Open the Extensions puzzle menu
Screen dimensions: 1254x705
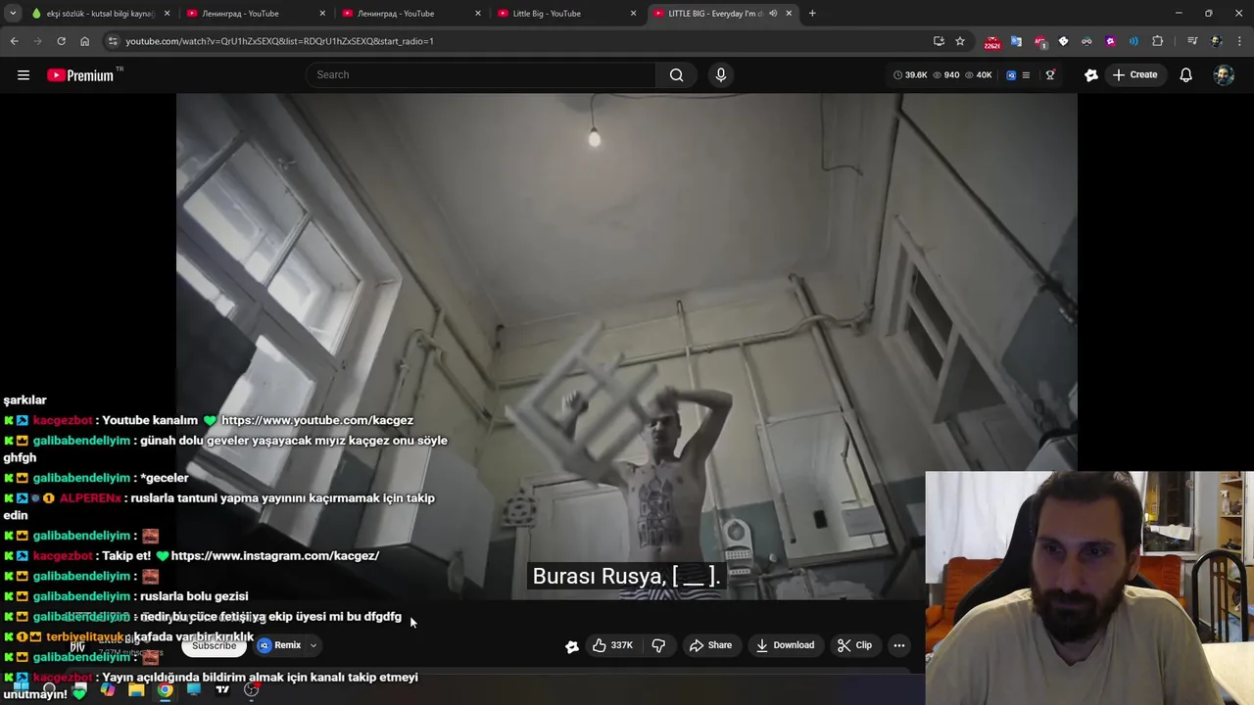point(1158,41)
